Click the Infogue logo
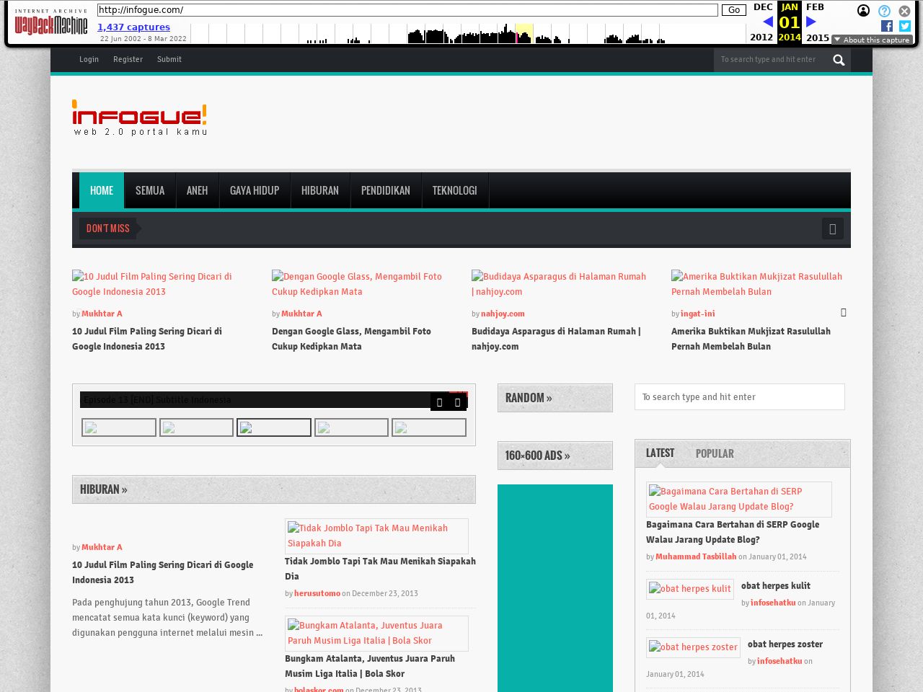Viewport: 923px width, 692px height. point(140,118)
